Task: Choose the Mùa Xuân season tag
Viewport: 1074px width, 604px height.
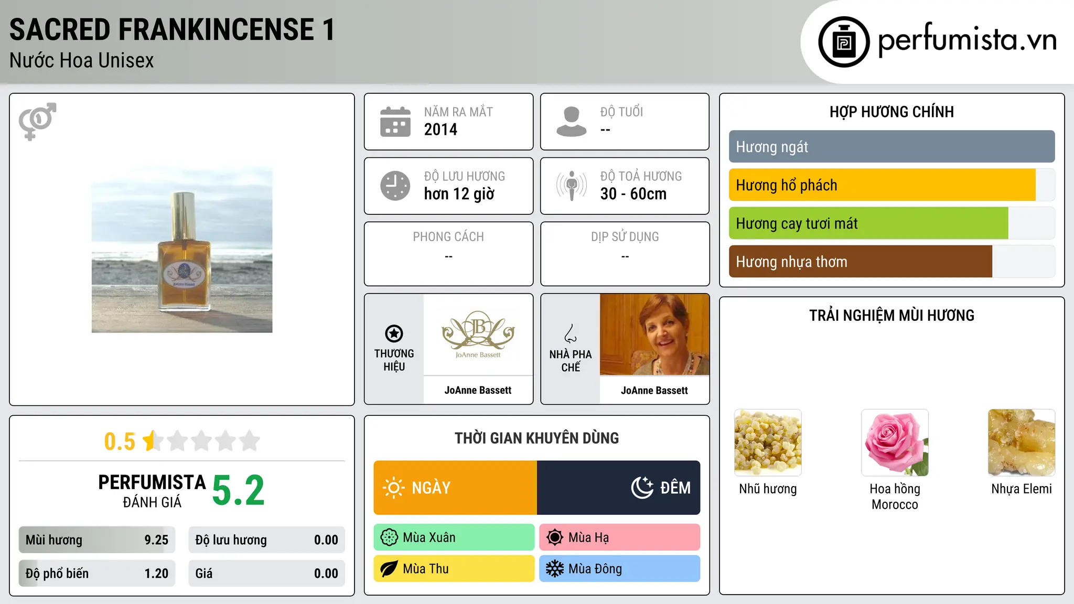Action: tap(454, 537)
